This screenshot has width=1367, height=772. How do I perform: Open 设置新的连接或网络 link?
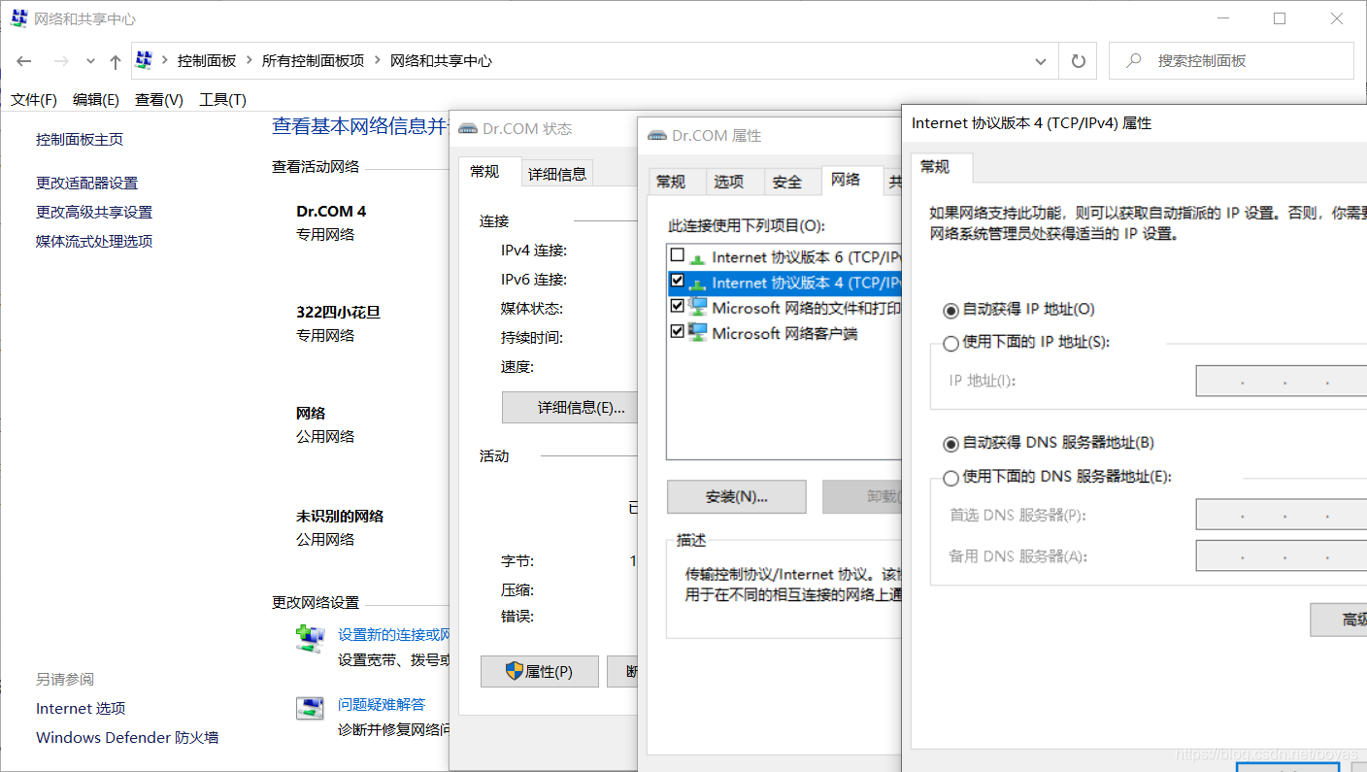pyautogui.click(x=394, y=634)
